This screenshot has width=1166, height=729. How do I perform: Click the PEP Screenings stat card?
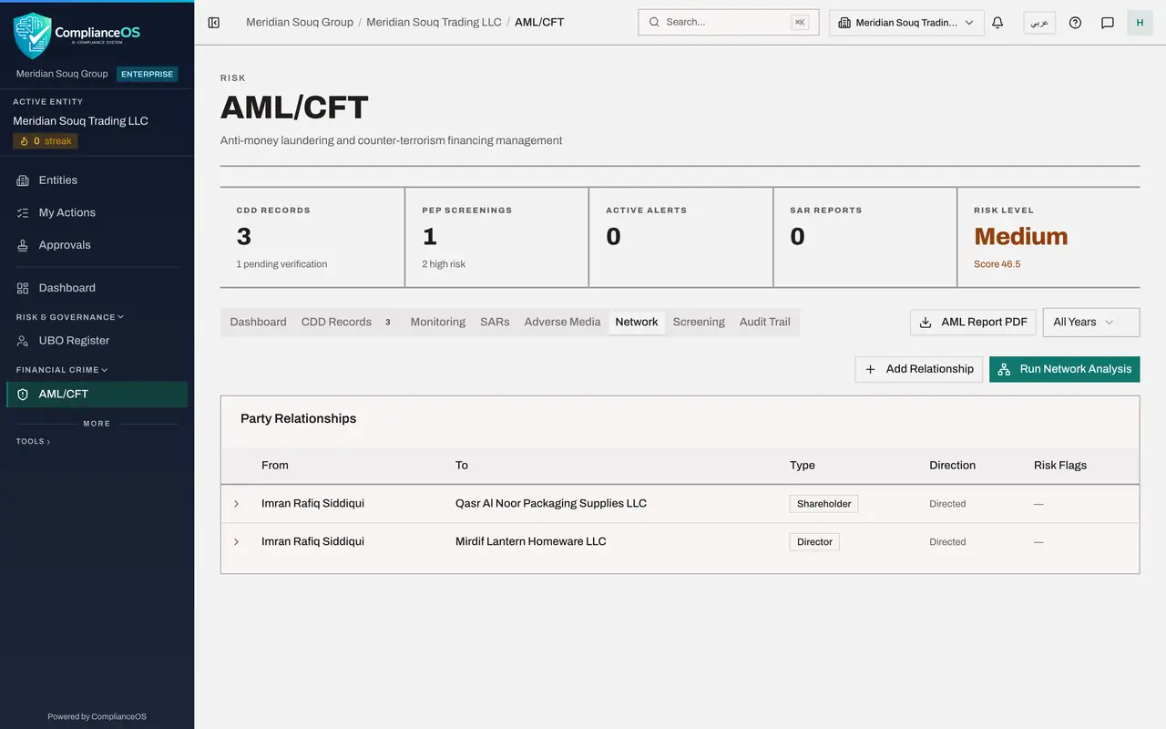pos(497,238)
